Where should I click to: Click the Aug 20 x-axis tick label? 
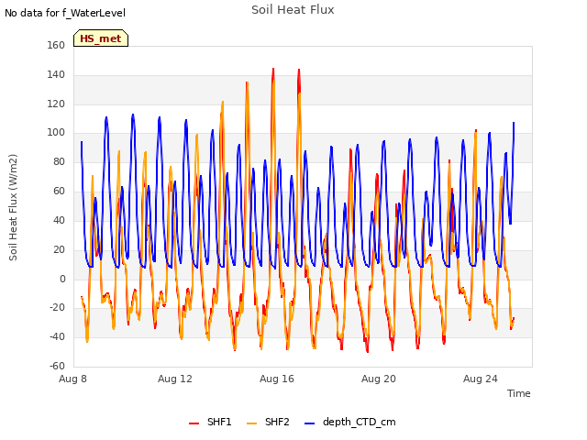coord(379,379)
